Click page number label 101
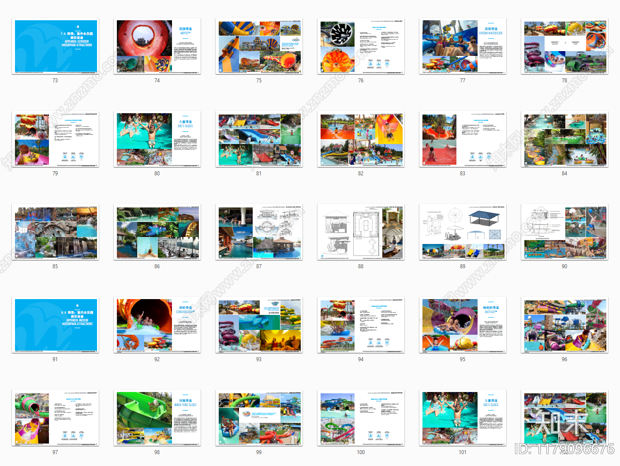The image size is (620, 466). pyautogui.click(x=463, y=452)
